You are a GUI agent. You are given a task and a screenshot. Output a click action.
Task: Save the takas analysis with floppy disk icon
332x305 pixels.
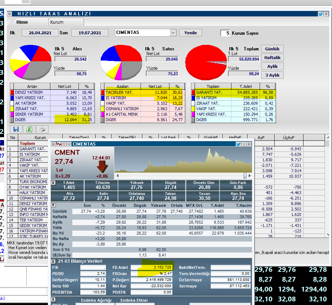tap(16, 129)
